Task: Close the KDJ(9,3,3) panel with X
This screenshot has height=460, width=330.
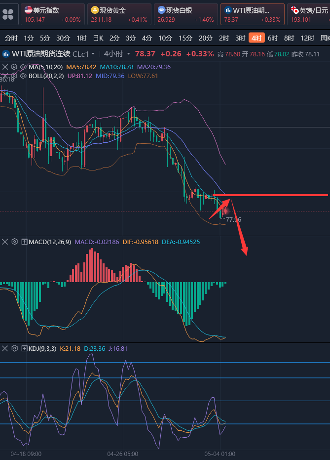Action: 5,348
